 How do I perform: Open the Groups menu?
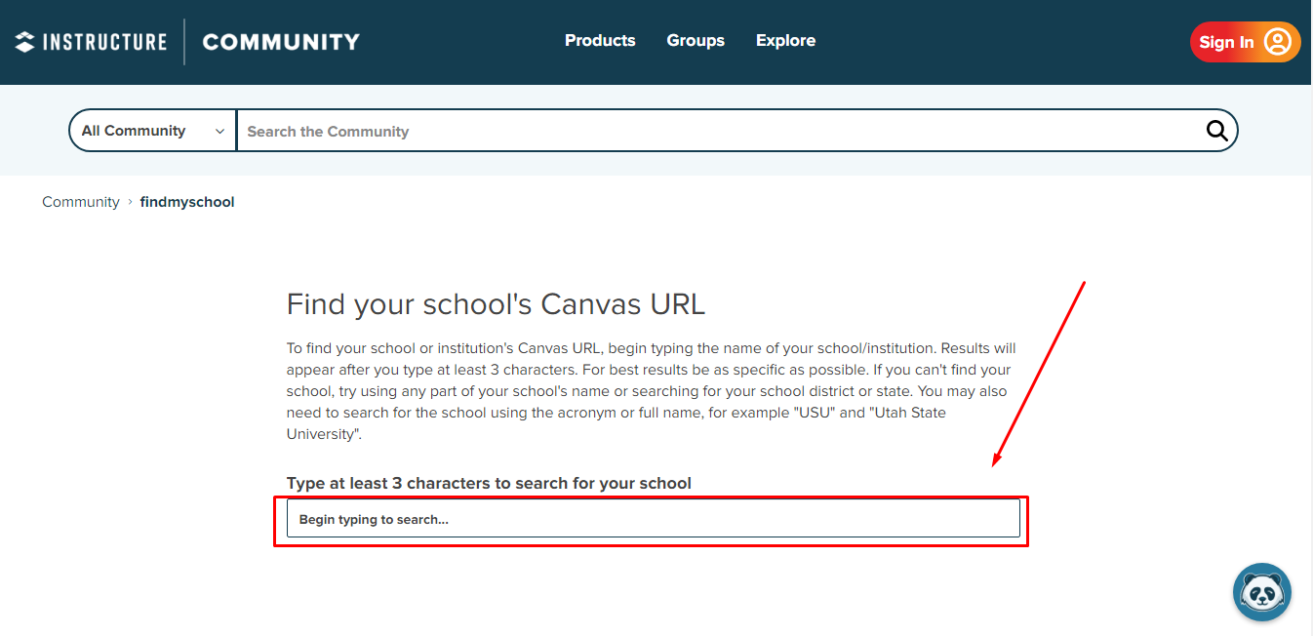(696, 41)
